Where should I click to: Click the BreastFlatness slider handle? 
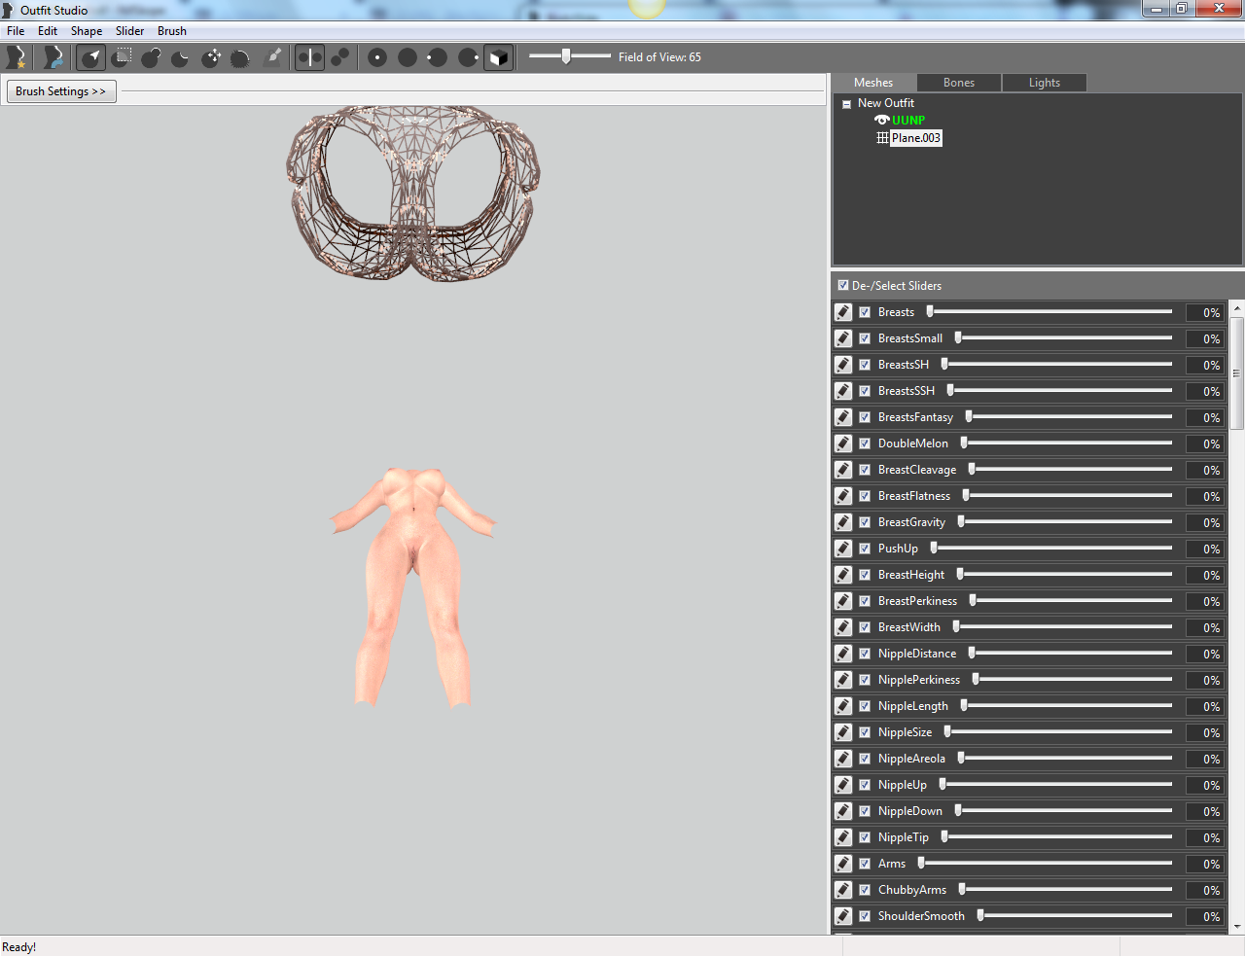966,495
